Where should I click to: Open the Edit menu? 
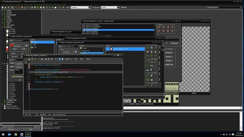point(7,5)
